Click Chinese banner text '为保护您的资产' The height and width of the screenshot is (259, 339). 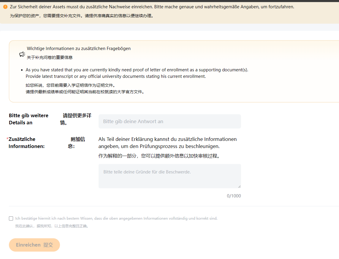[x=82, y=16]
